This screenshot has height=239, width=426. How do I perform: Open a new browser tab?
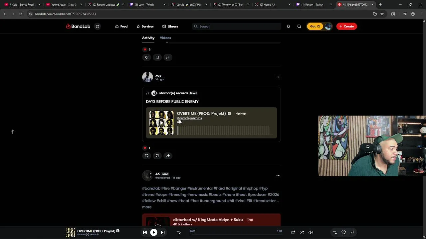[x=380, y=5]
